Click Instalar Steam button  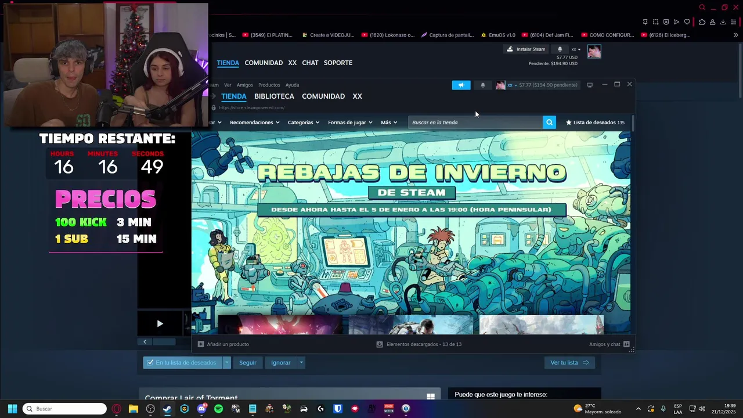tap(526, 49)
